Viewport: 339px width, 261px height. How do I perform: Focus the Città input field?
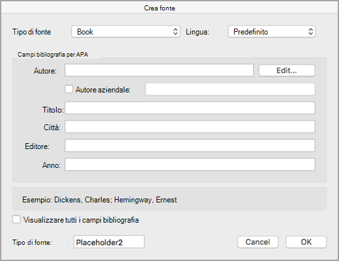click(x=190, y=127)
